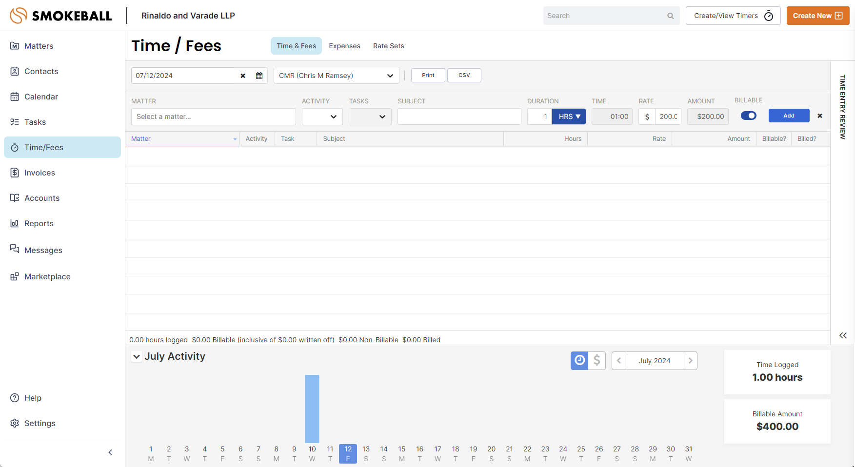Clear the time entry row with the X

tap(820, 116)
